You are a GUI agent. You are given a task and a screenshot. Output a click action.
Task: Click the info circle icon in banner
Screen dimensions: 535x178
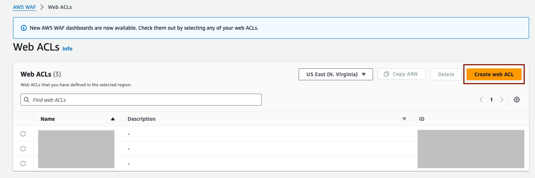click(x=24, y=28)
